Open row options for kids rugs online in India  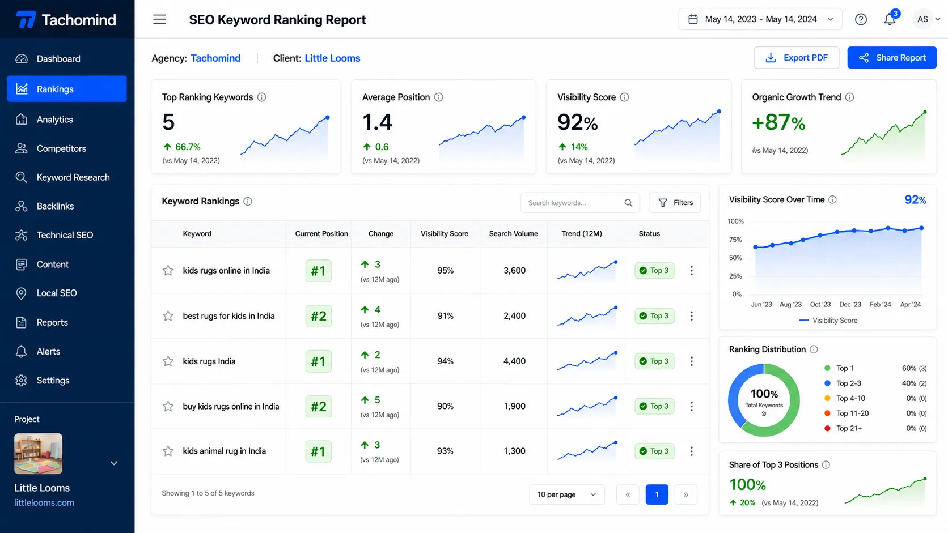coord(691,271)
